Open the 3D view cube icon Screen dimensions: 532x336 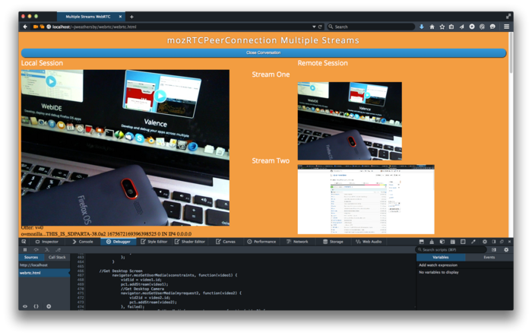442,242
